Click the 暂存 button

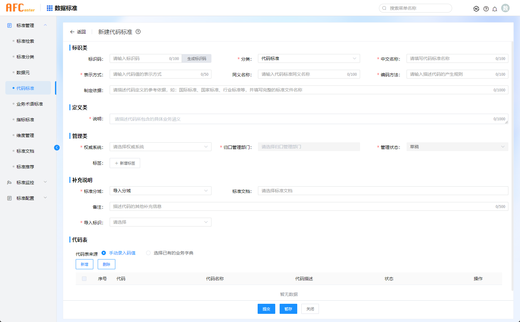[x=288, y=309]
